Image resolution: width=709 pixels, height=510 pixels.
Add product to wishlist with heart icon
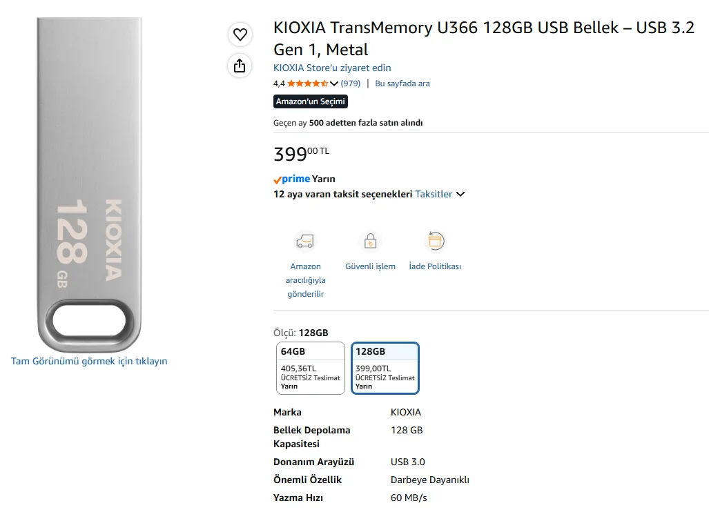click(x=240, y=35)
